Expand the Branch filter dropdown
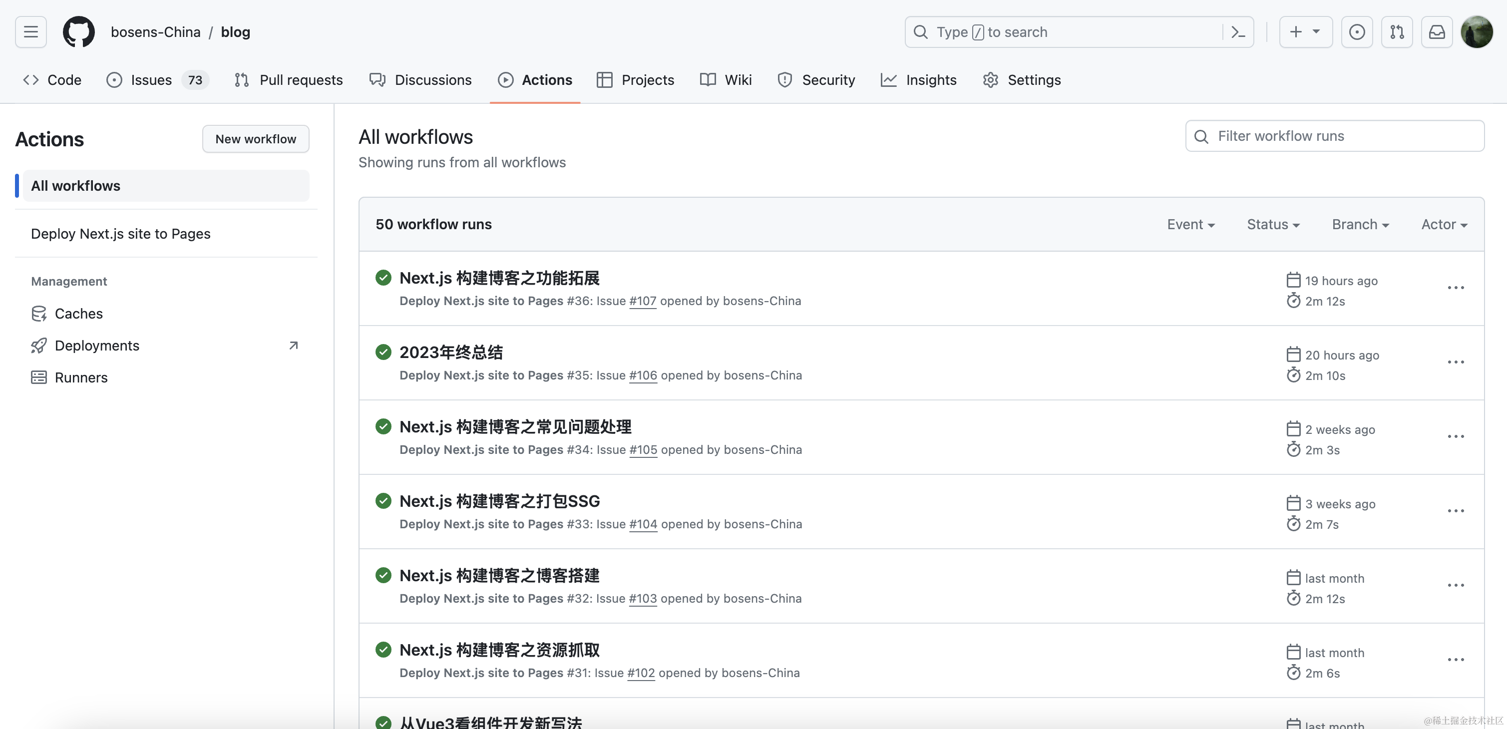Screen dimensions: 1507x729 (x=1360, y=223)
